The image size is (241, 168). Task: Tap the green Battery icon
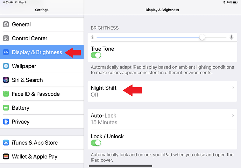point(6,108)
